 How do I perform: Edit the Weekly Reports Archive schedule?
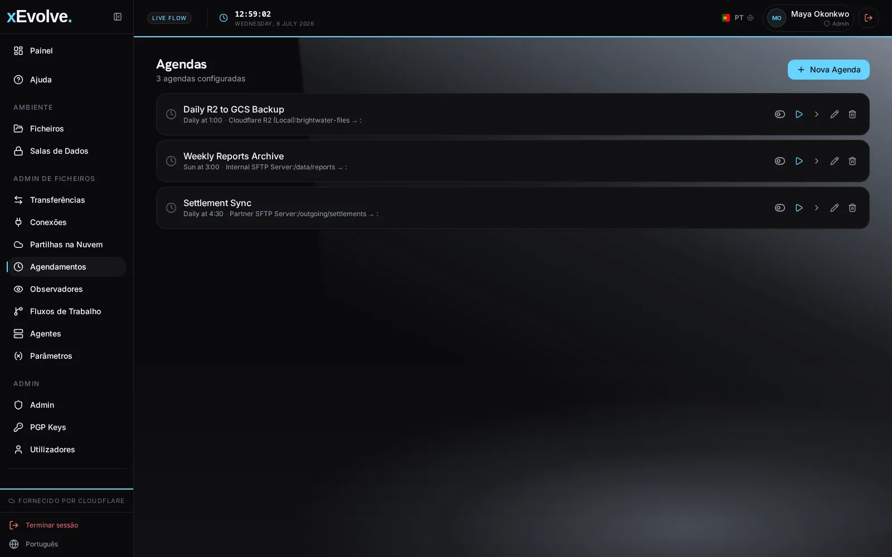tap(835, 161)
